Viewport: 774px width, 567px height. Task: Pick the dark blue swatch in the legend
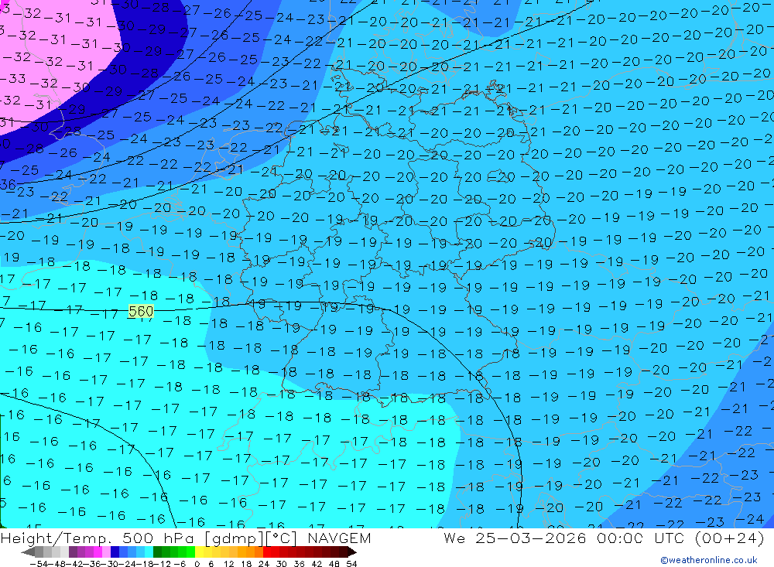[115, 552]
